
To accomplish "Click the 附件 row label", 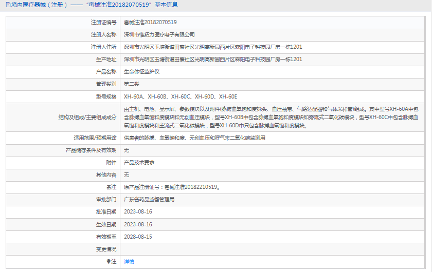I will 111,163.
